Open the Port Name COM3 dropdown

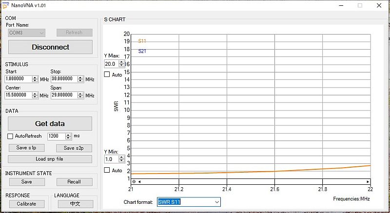41,33
